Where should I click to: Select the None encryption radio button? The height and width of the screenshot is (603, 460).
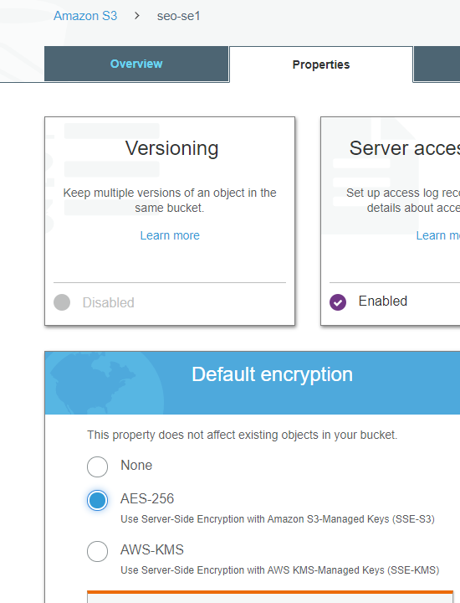coord(97,466)
